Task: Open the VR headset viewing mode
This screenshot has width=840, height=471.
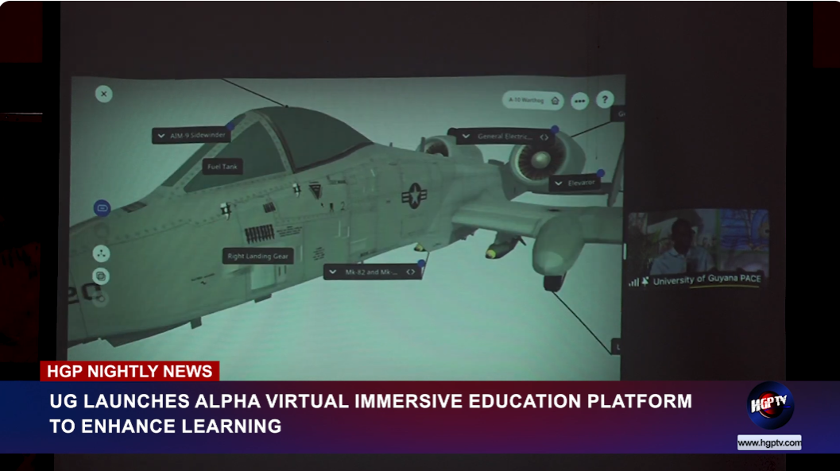Action: coord(101,207)
